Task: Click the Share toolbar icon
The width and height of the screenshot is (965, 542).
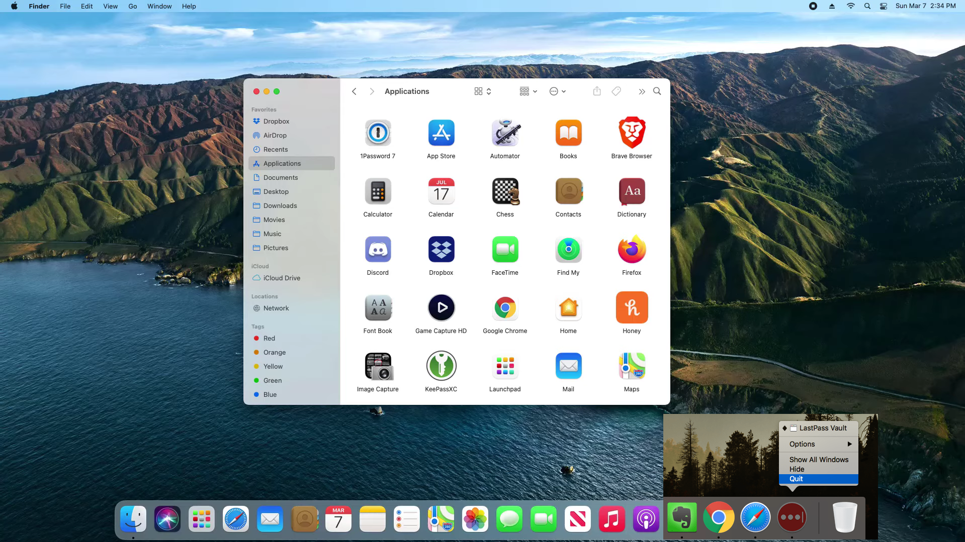Action: (597, 91)
